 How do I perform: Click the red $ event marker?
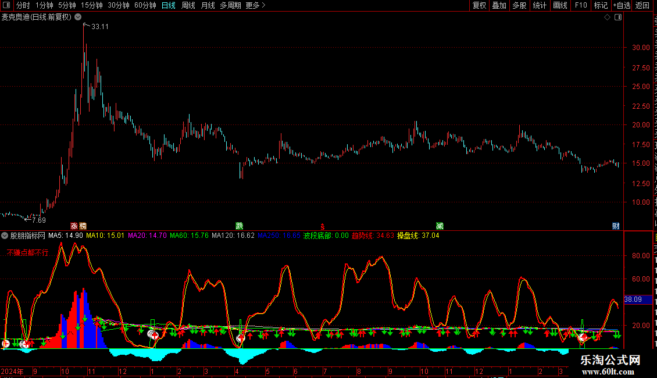coord(322,227)
